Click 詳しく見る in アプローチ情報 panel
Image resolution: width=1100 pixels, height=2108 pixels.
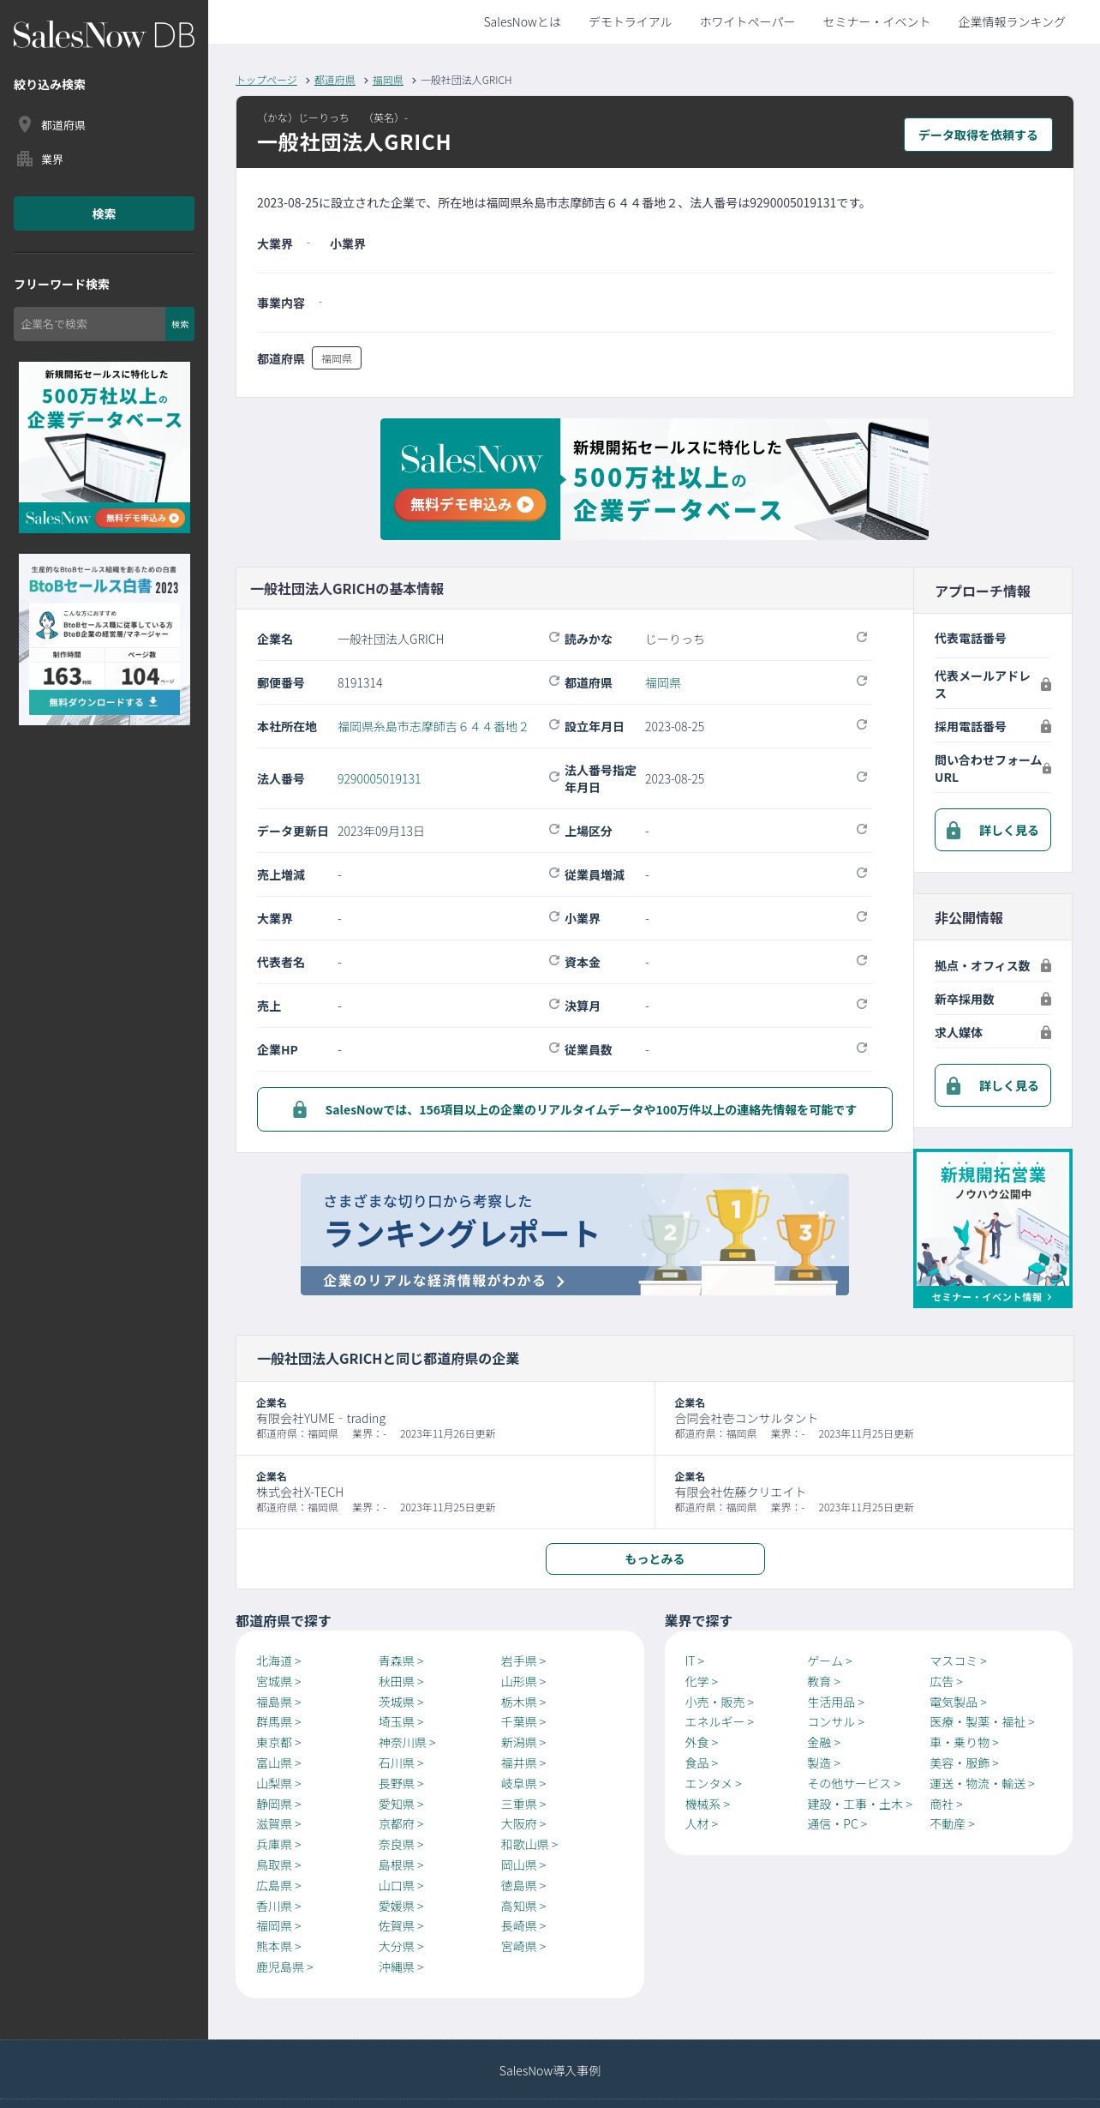(993, 830)
